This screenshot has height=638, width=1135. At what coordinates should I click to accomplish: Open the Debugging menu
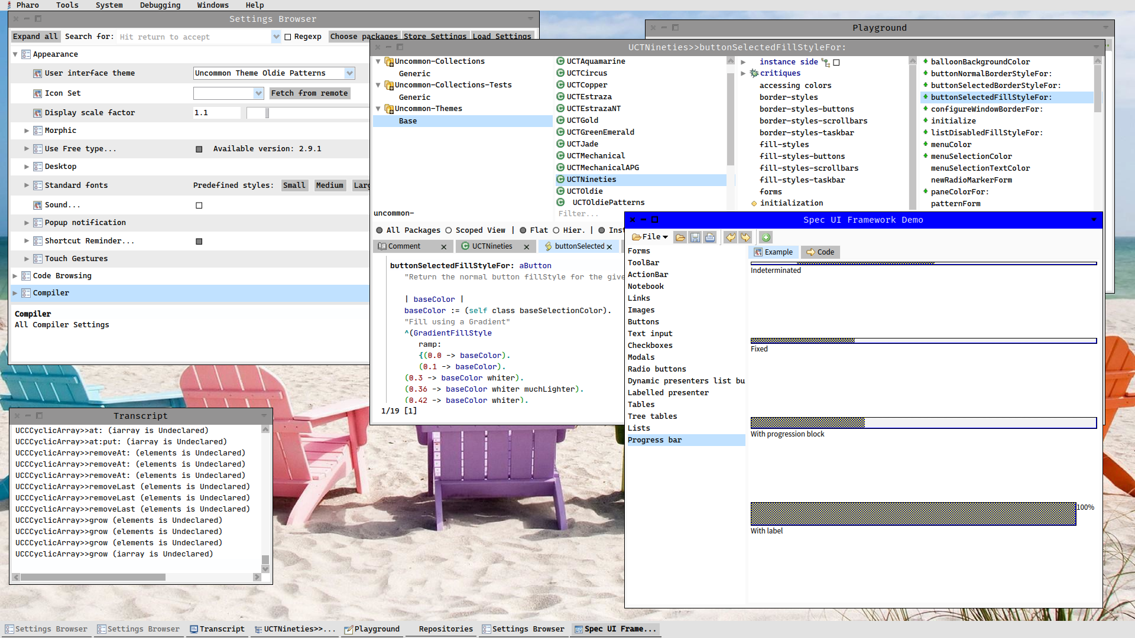[160, 5]
